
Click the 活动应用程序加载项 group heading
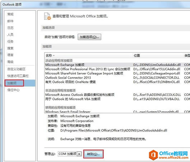pyautogui.click(x=59, y=60)
